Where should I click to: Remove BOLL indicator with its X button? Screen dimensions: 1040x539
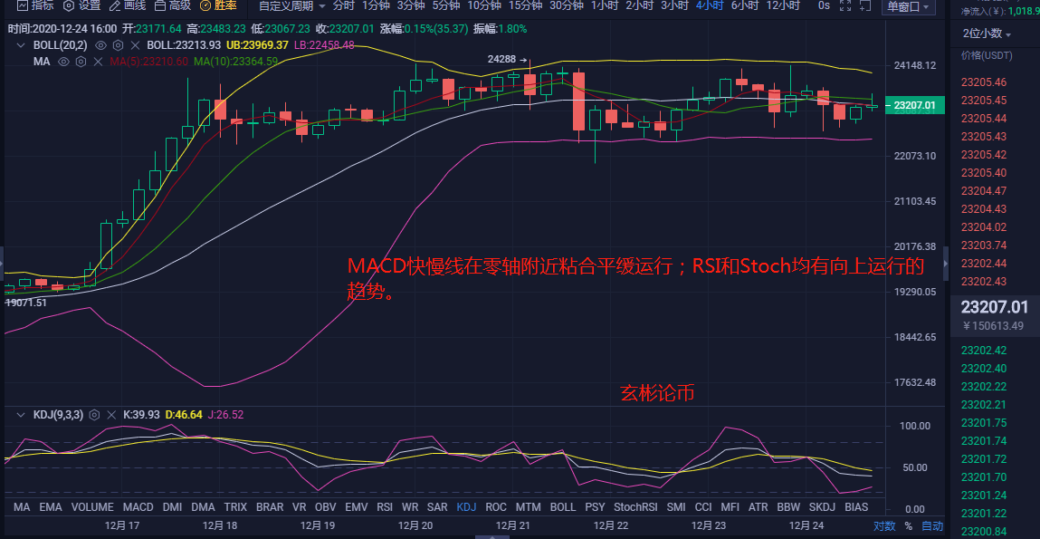[x=135, y=44]
